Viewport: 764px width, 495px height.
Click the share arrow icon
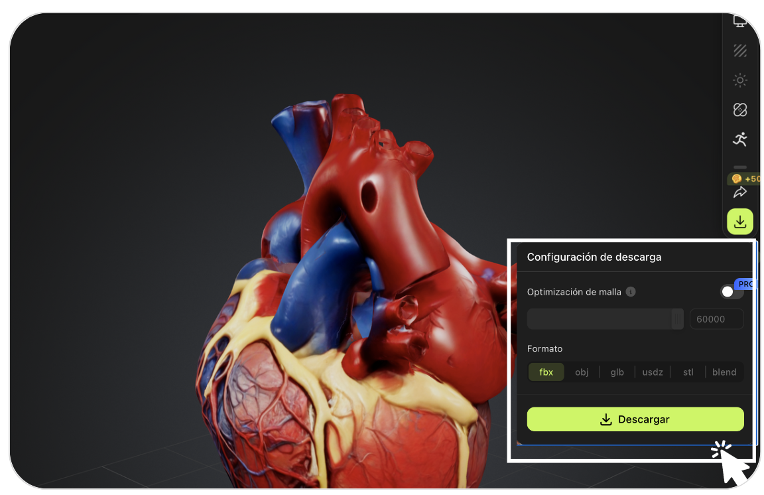[x=739, y=192]
